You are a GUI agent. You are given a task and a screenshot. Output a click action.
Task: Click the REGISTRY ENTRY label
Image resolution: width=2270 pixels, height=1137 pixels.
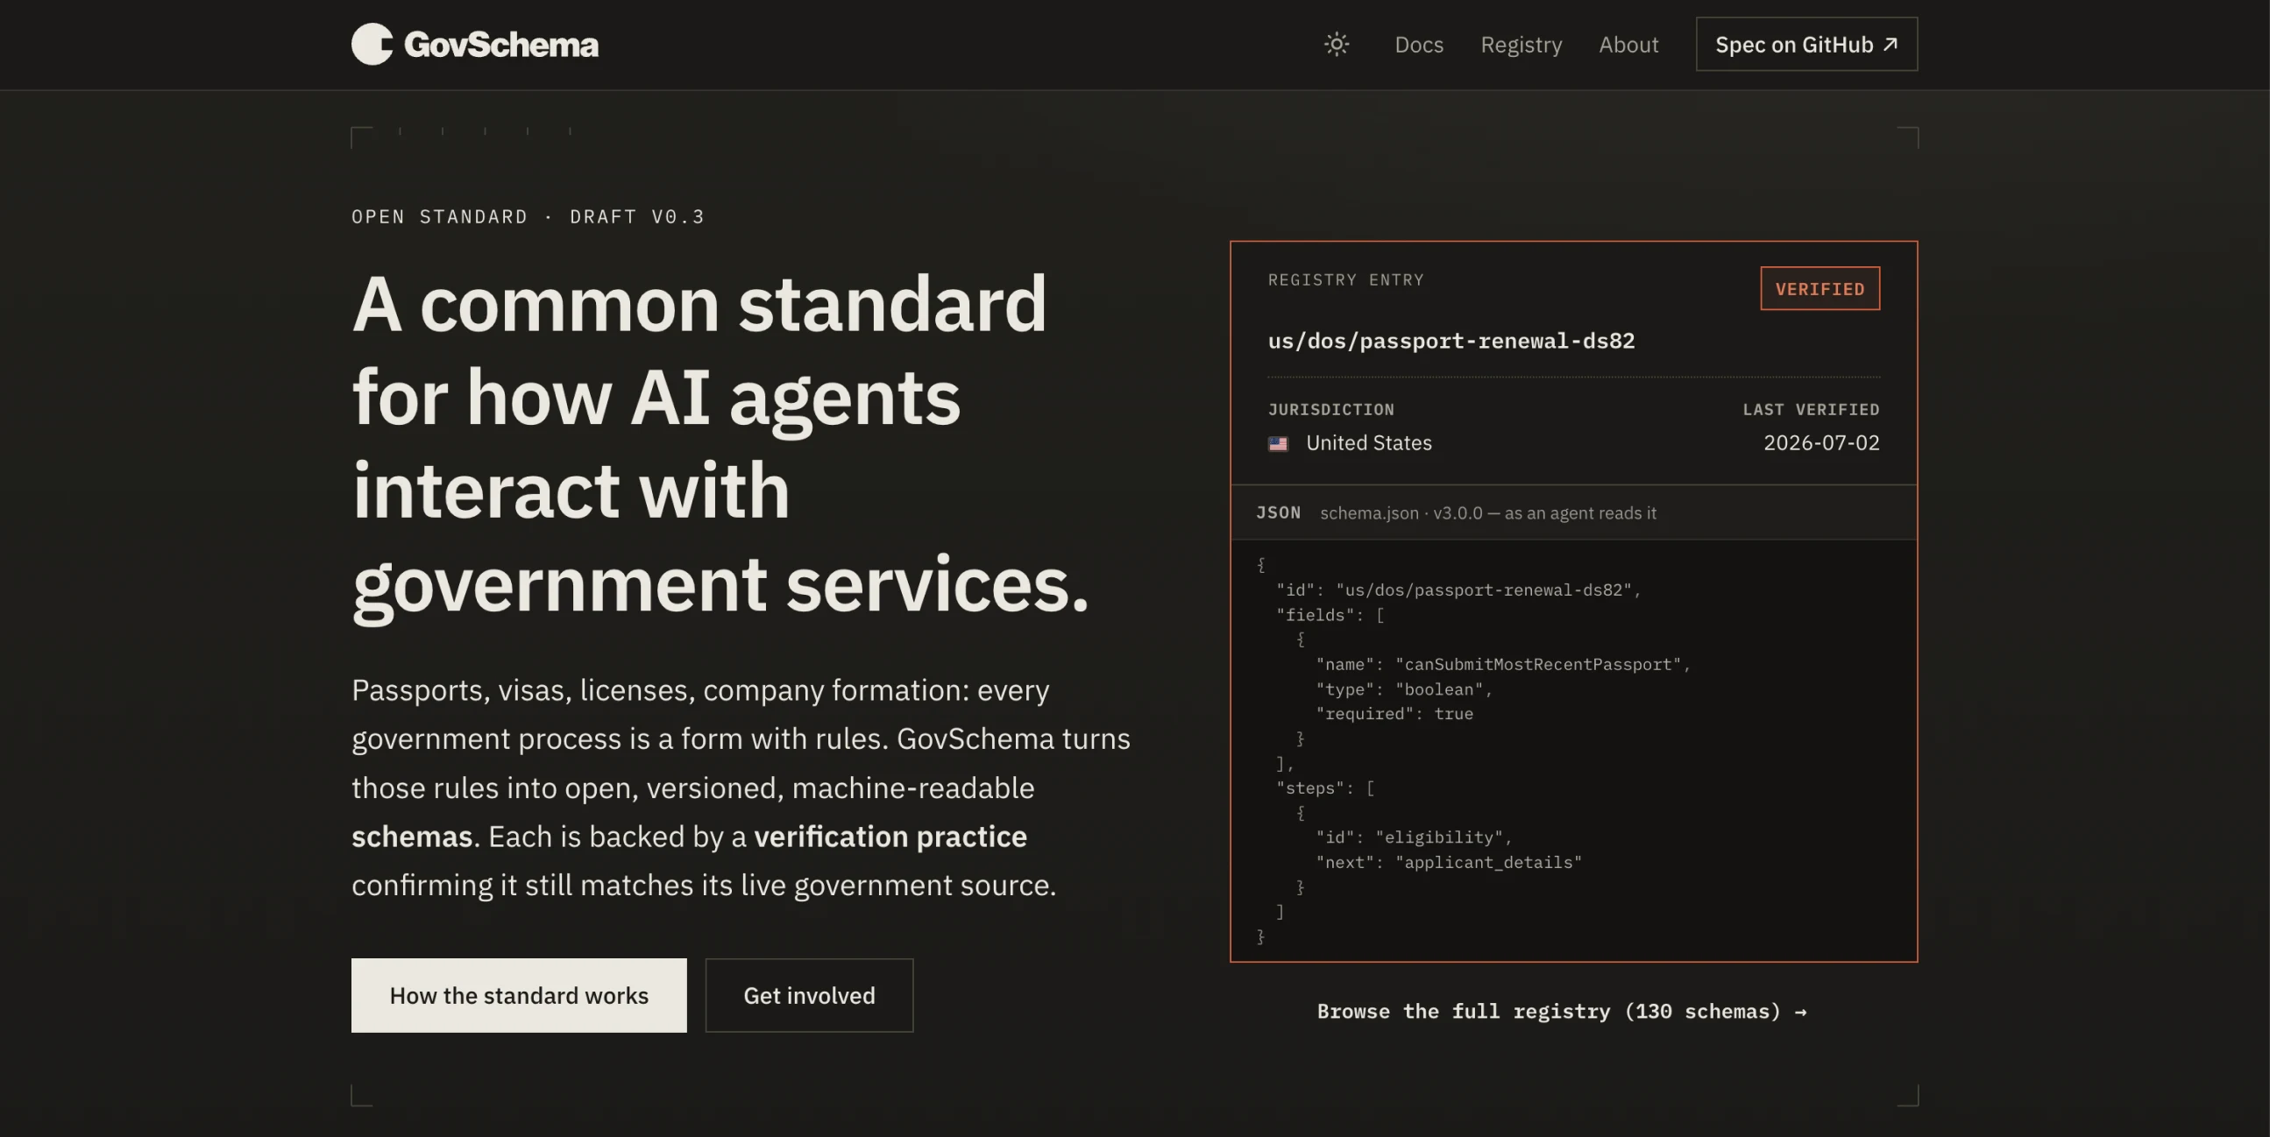tap(1345, 280)
